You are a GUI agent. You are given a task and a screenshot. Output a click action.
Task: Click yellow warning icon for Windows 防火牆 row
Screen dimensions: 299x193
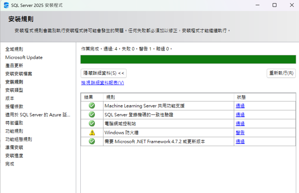coord(92,132)
